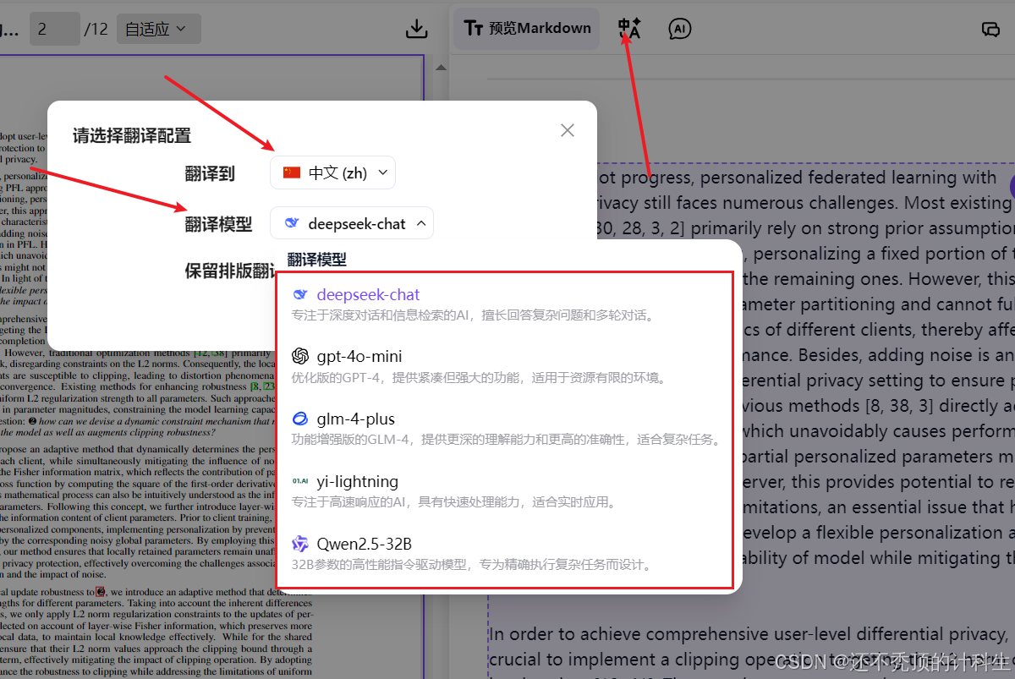Open the AI assistant icon
This screenshot has width=1015, height=679.
click(x=679, y=29)
